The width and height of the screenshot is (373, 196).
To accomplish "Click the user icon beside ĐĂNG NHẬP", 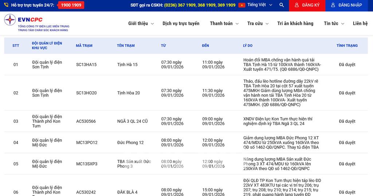I will [333, 5].
